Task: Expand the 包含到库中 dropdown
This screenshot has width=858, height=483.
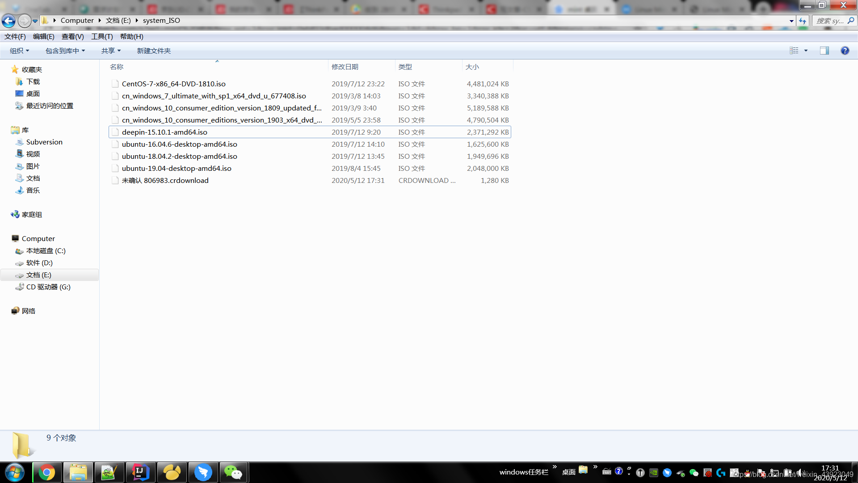Action: click(x=65, y=51)
